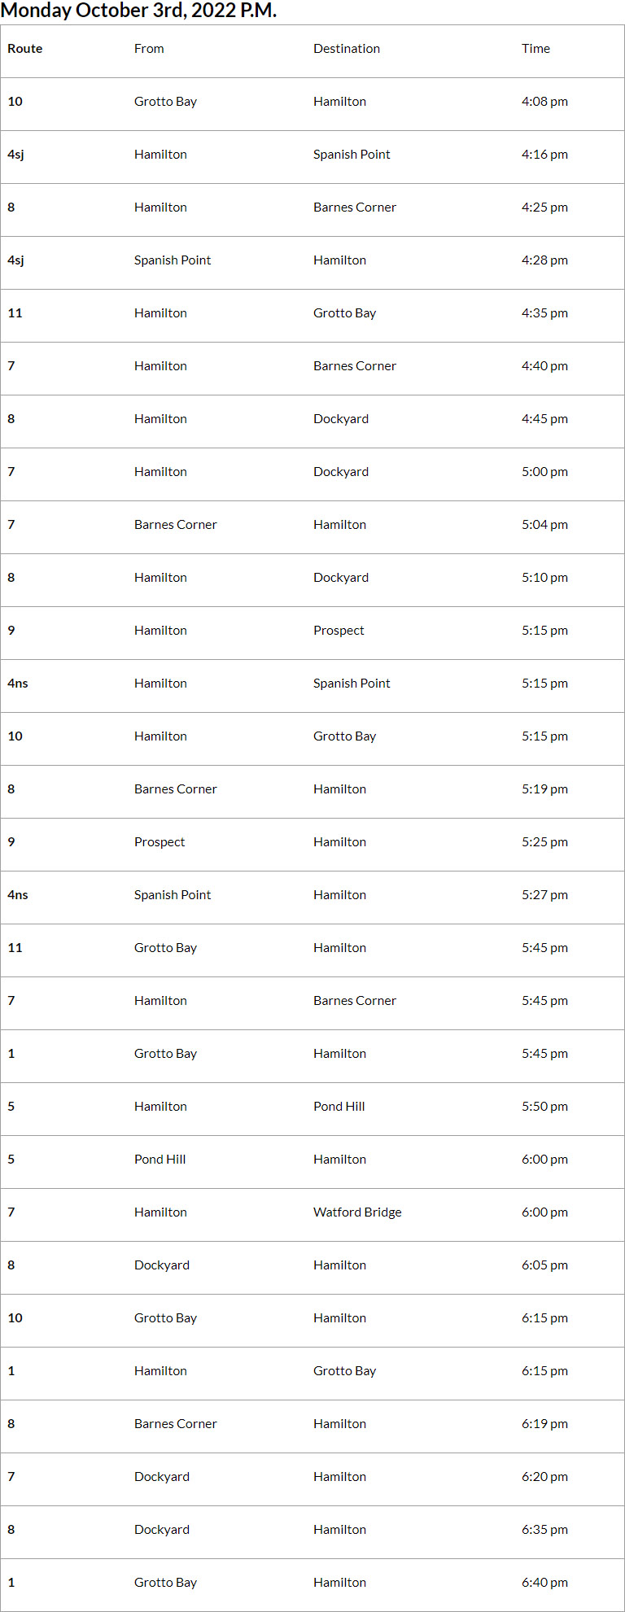Viewport: 625px width, 1612px height.
Task: Click the 6:40 pm time cell
Action: 544,1583
